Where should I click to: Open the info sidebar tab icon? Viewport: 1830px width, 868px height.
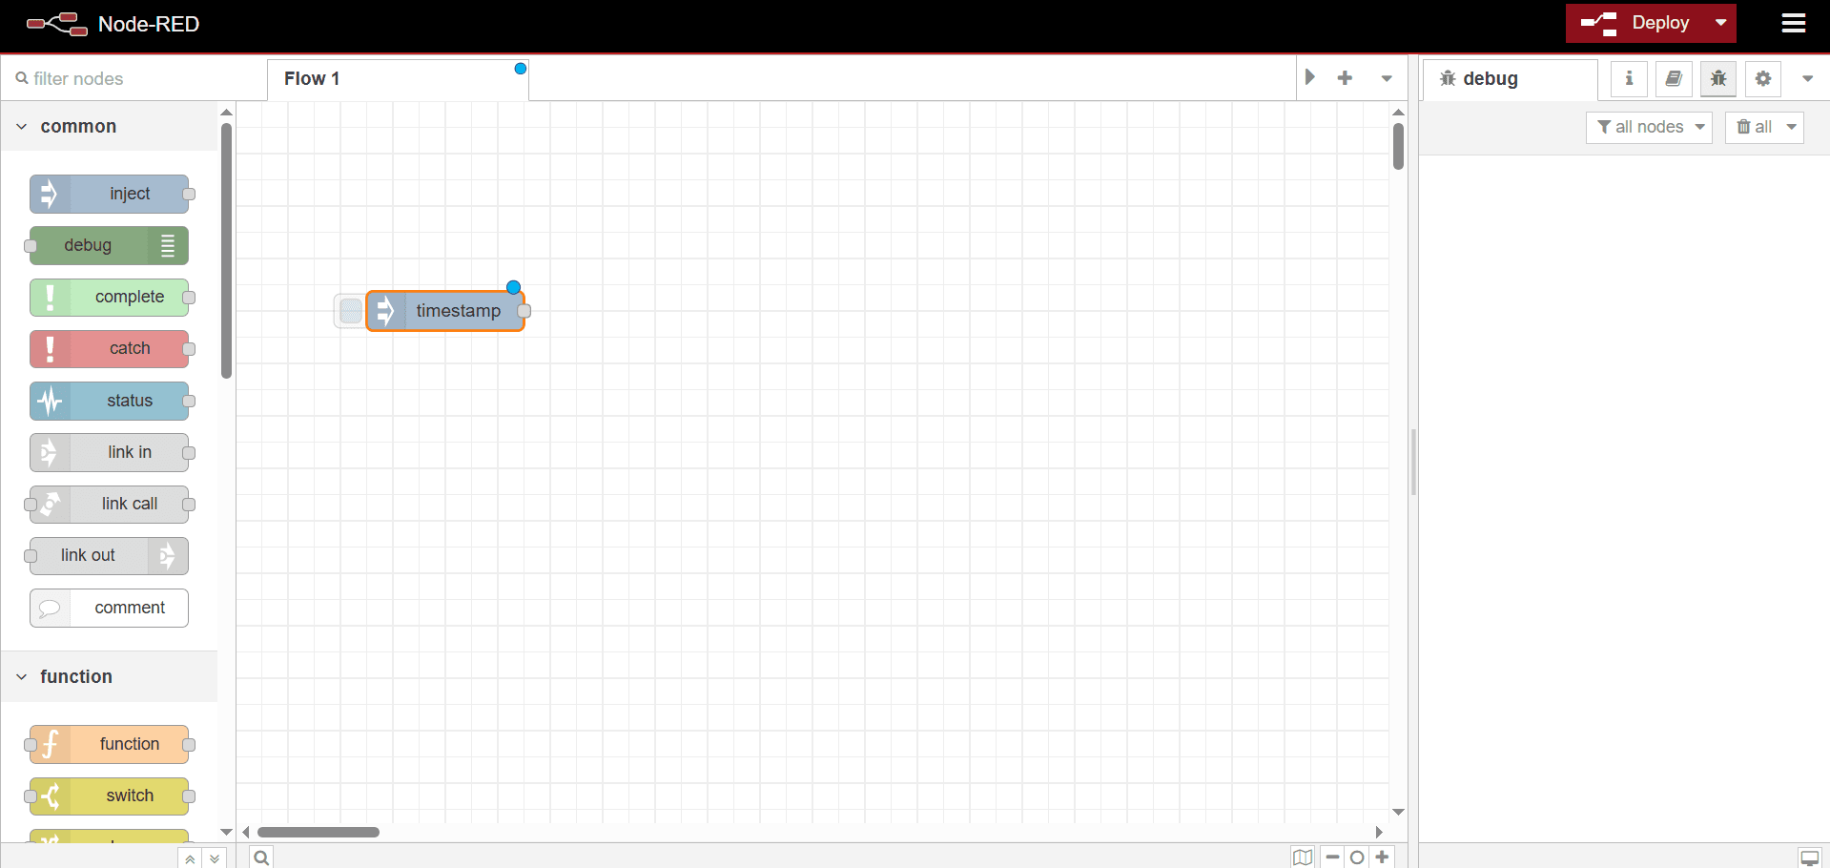coord(1629,78)
